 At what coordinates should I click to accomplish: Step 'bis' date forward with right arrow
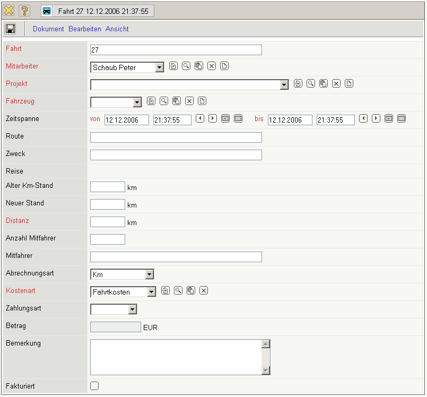point(376,118)
